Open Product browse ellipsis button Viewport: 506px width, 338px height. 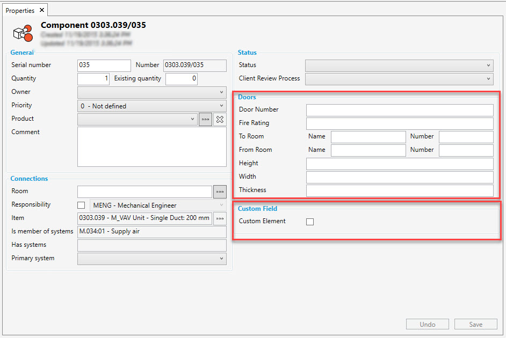pos(205,119)
